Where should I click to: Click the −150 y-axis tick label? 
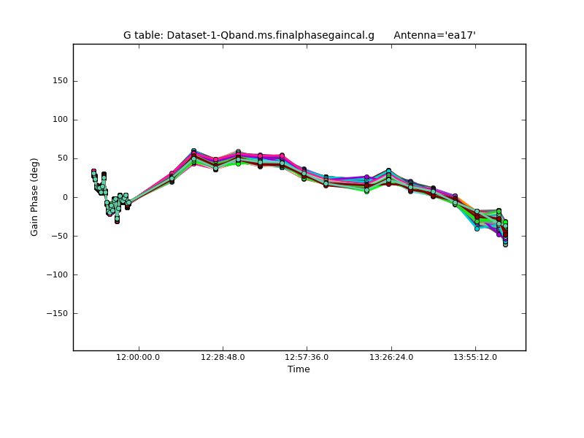pos(56,313)
